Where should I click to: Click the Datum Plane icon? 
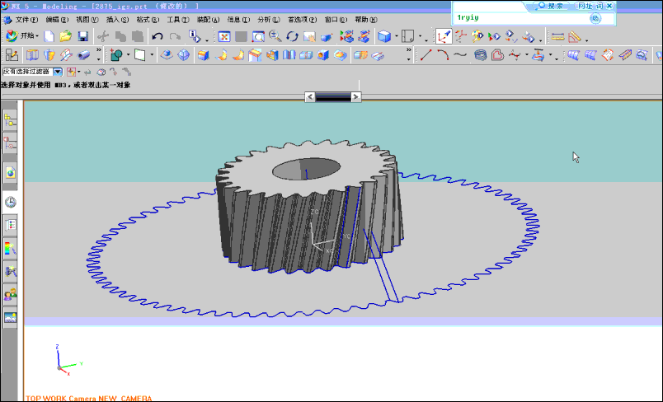coord(139,55)
